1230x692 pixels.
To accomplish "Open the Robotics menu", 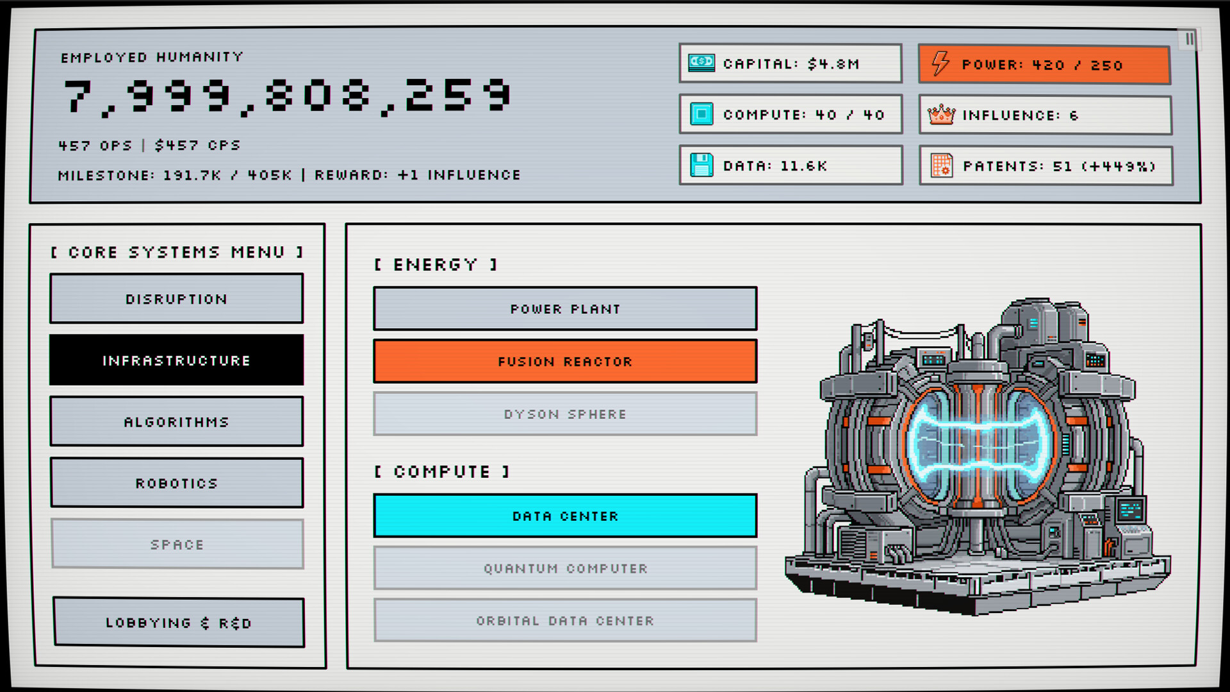I will click(177, 483).
